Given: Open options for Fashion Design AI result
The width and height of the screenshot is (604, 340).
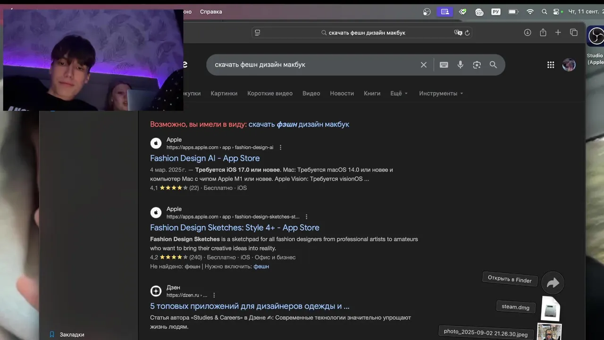Looking at the screenshot, I should (280, 147).
